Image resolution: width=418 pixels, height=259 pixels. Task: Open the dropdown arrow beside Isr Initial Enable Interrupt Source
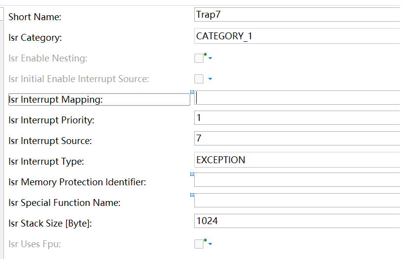click(x=210, y=79)
